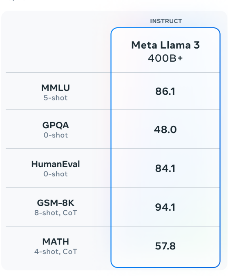Select the MMLU benchmark label
Image resolution: width=228 pixels, height=276 pixels.
56,88
